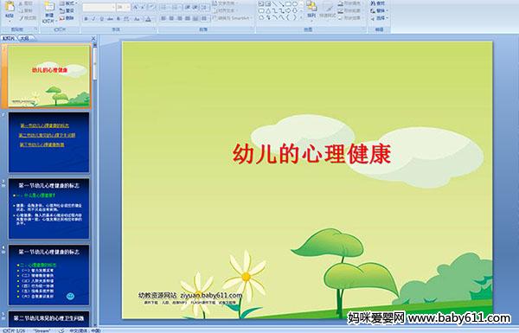Click the Arrange (排列) icon
The image size is (519, 333).
pos(311,10)
